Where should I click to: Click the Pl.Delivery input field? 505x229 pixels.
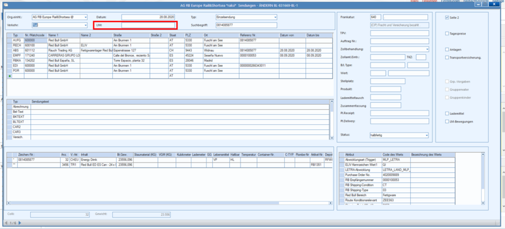click(x=400, y=121)
